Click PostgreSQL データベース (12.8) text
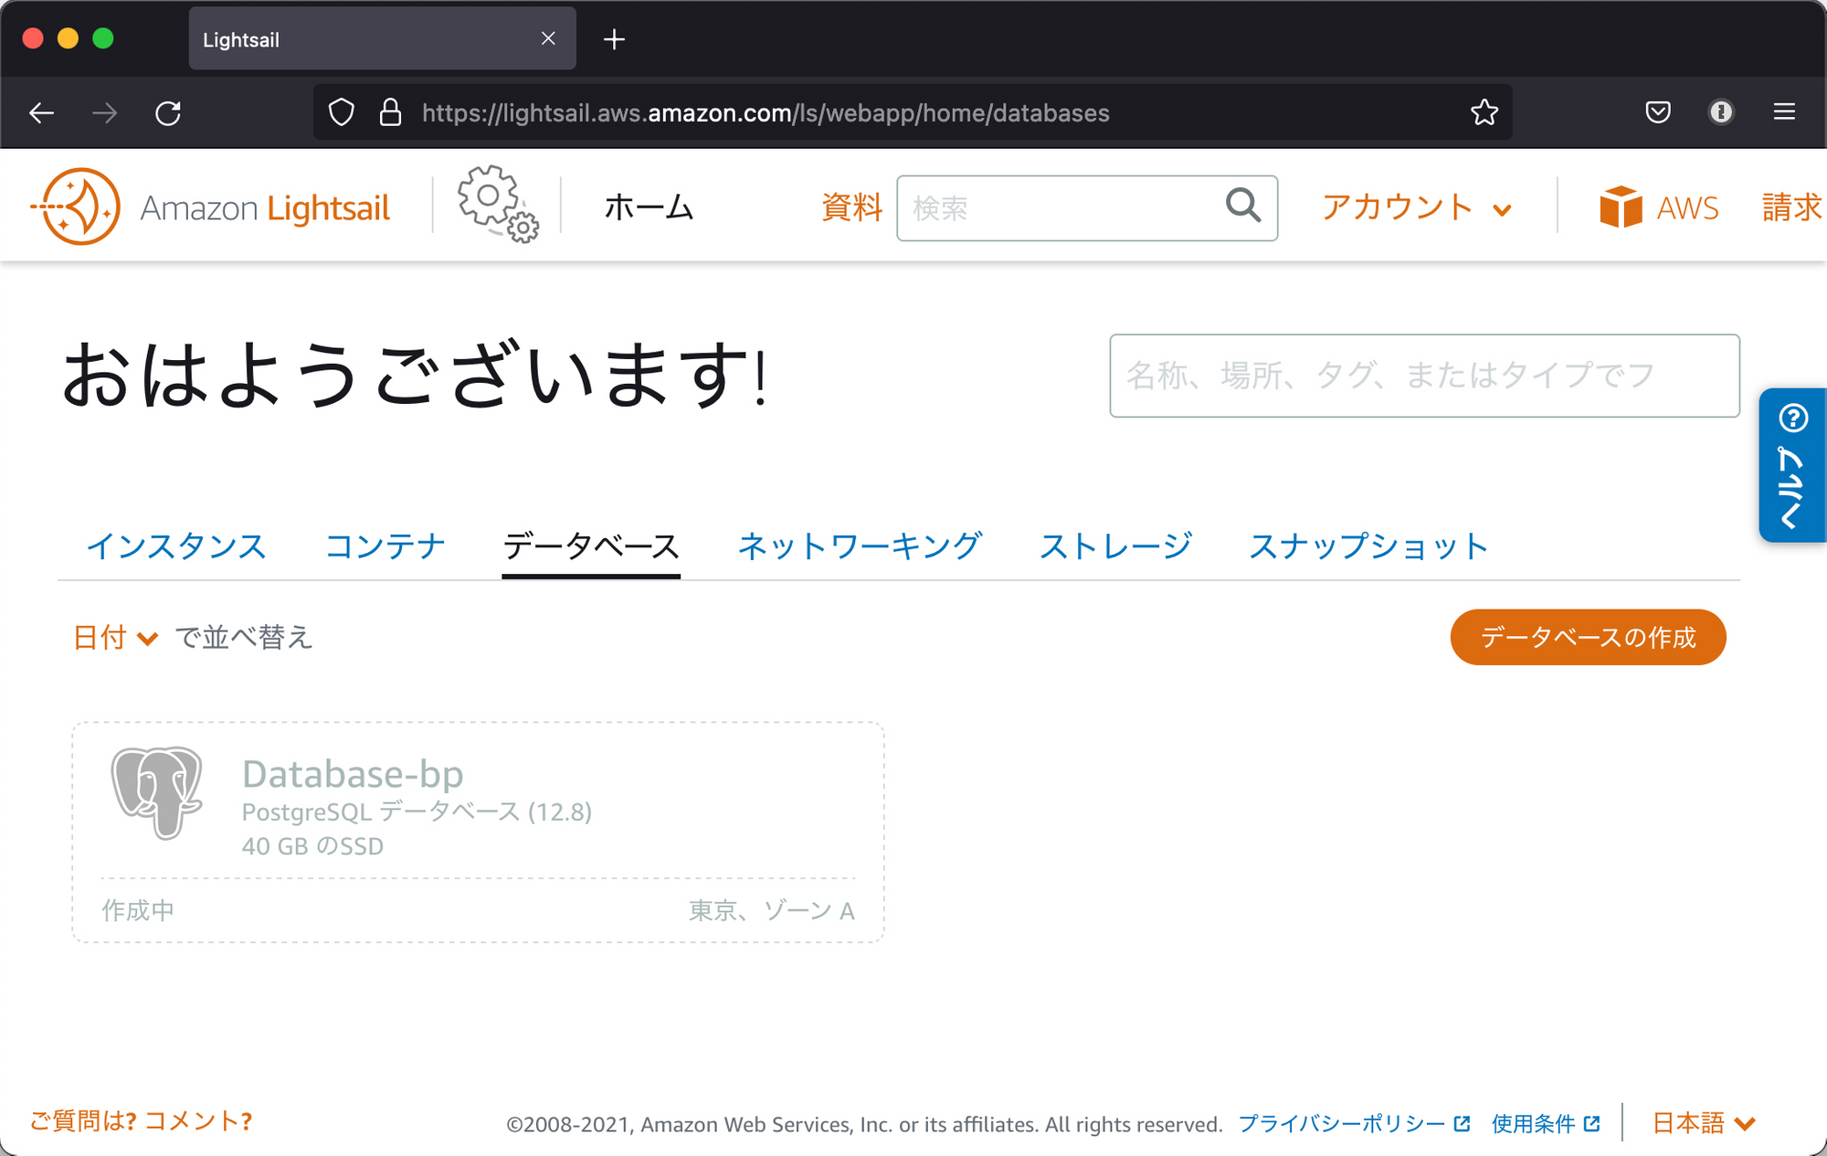Viewport: 1827px width, 1156px height. point(417,811)
